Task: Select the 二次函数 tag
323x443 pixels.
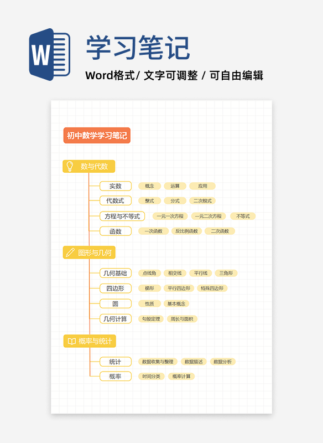Action: [x=220, y=231]
